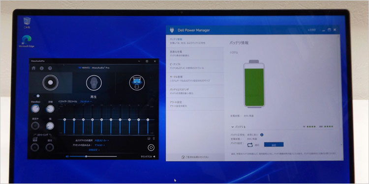Open the preset load デフォルト dropdown

[x=100, y=145]
